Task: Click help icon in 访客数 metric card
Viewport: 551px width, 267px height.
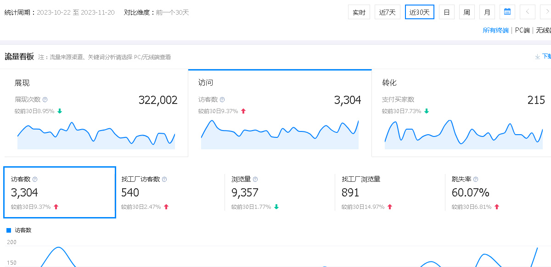Action: 35,180
